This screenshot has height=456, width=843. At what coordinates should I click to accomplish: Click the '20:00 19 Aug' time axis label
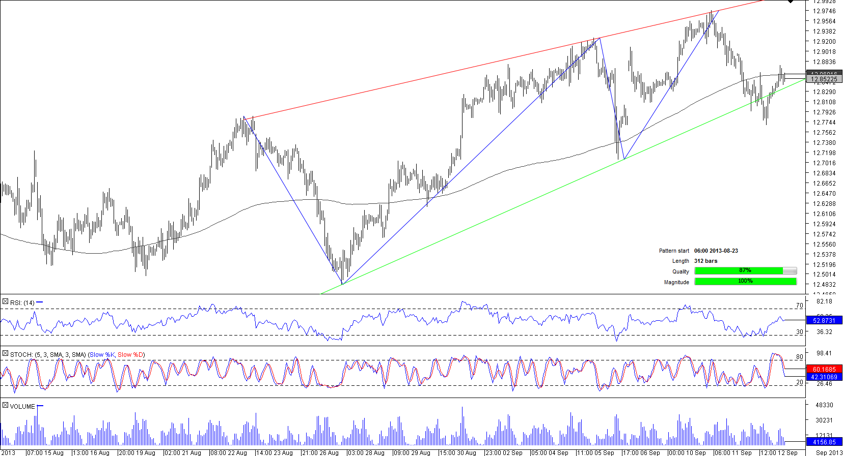[x=137, y=452]
